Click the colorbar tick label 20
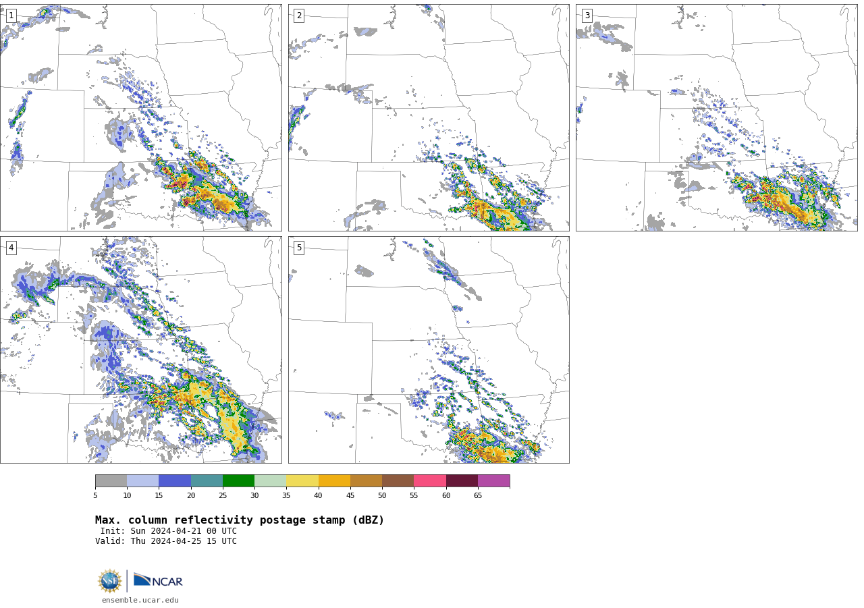This screenshot has width=864, height=608. (191, 495)
